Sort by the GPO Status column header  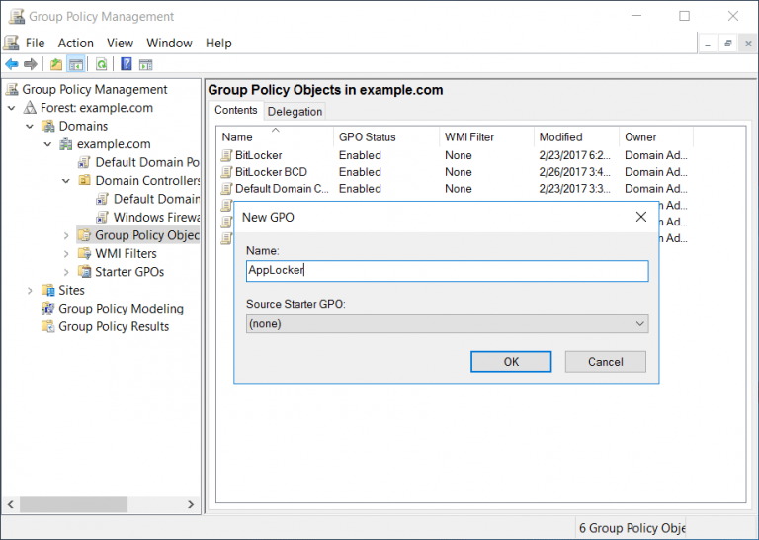click(x=386, y=137)
